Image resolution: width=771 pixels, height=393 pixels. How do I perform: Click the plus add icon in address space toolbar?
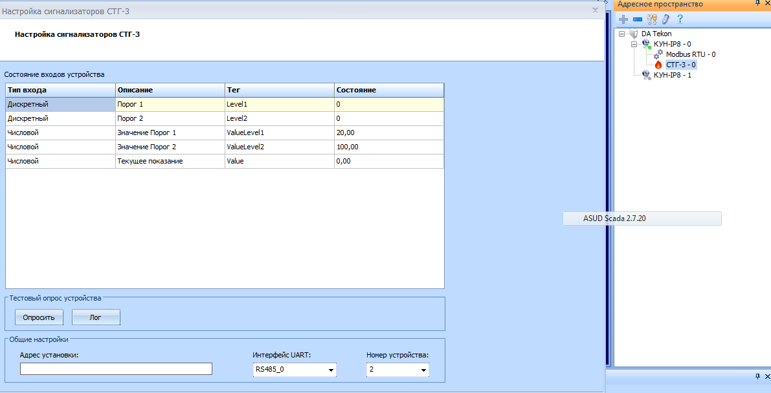pos(623,19)
